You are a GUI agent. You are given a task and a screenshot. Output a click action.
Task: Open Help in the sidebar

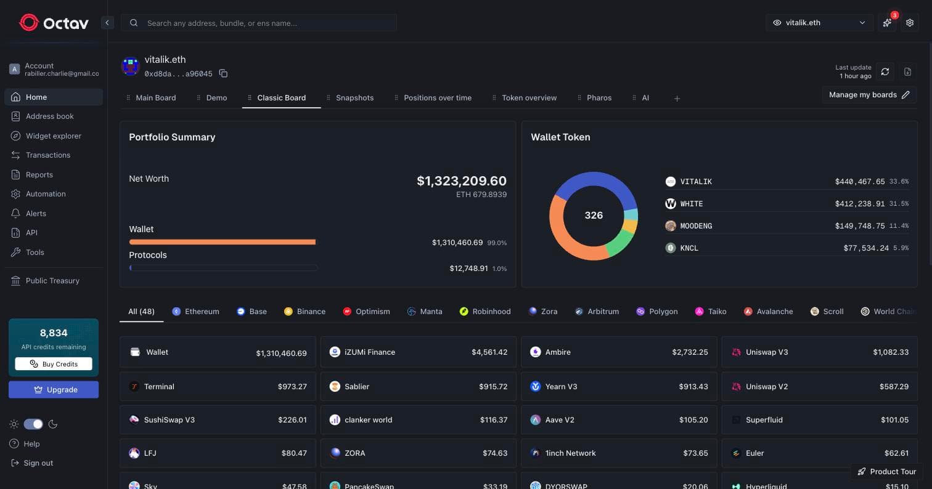[25, 444]
